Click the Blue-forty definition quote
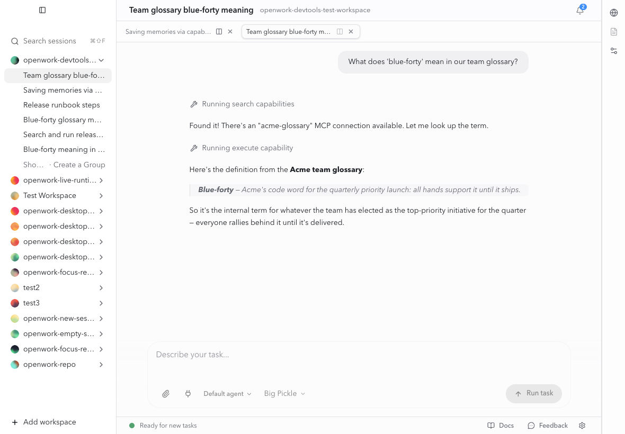Viewport: 625px width, 434px height. click(359, 190)
